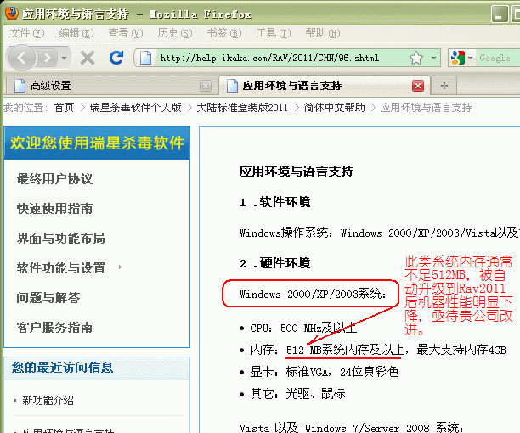Open a new tab with plus button
Viewport: 520px width, 433px height.
point(444,86)
